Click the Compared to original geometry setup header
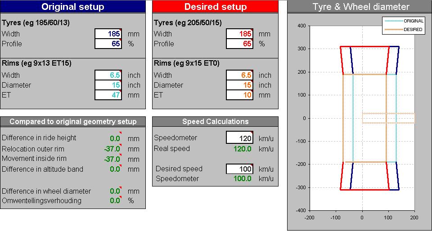Screen dimensions: 432x231 (x=73, y=121)
